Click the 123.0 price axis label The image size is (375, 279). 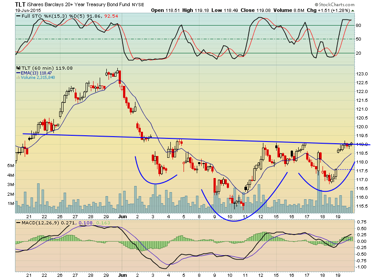point(362,74)
